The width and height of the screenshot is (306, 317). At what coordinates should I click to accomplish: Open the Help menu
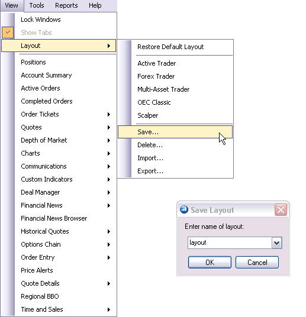(95, 5)
